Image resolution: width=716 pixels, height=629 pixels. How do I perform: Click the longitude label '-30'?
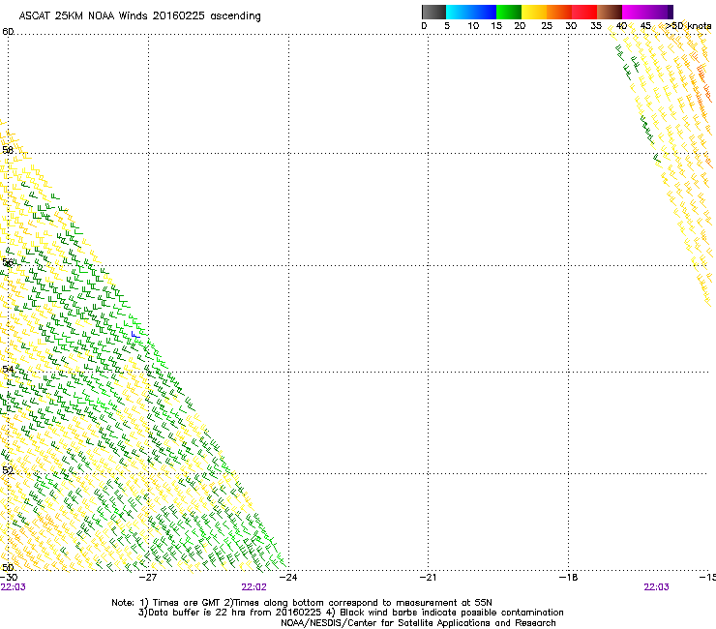[x=9, y=578]
